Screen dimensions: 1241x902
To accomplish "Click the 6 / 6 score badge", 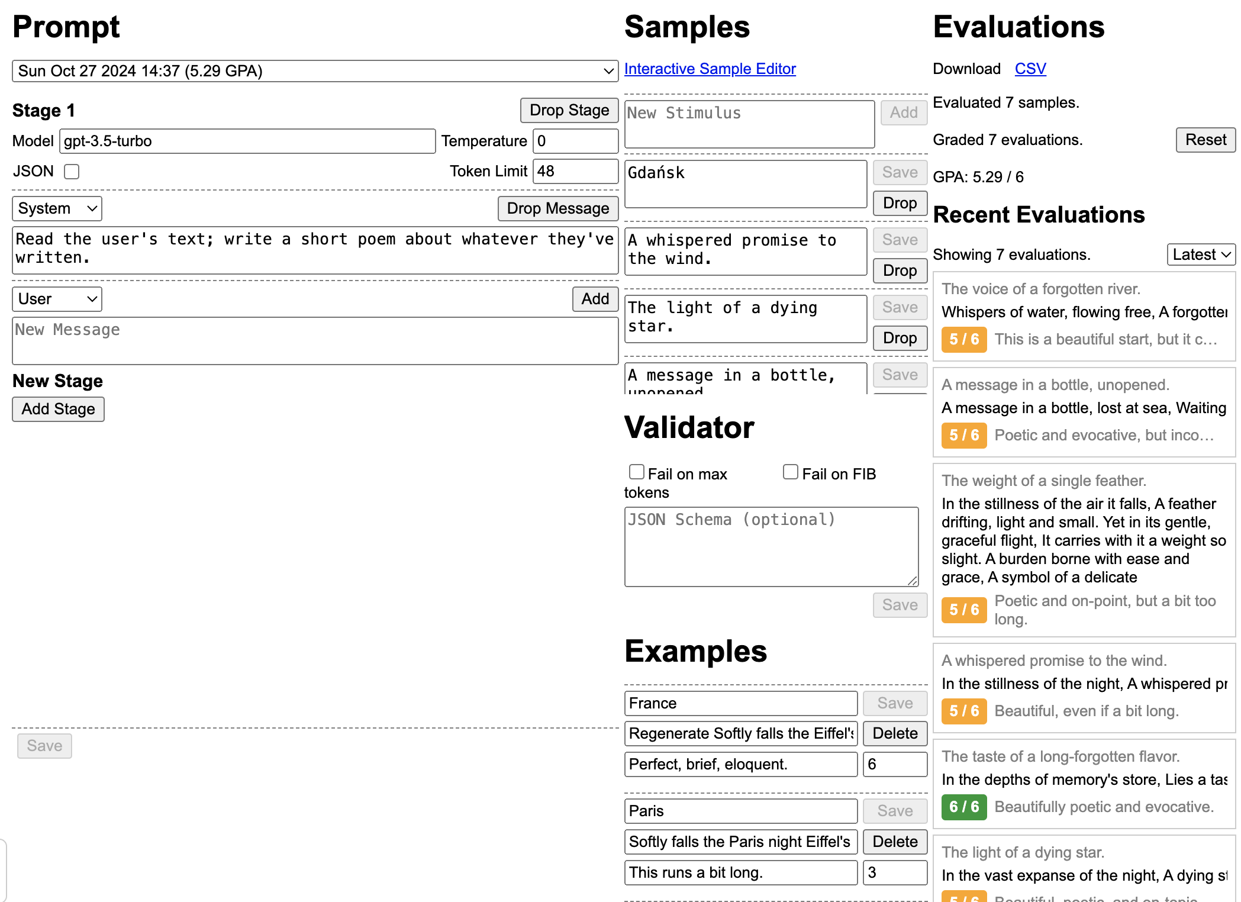I will (963, 807).
